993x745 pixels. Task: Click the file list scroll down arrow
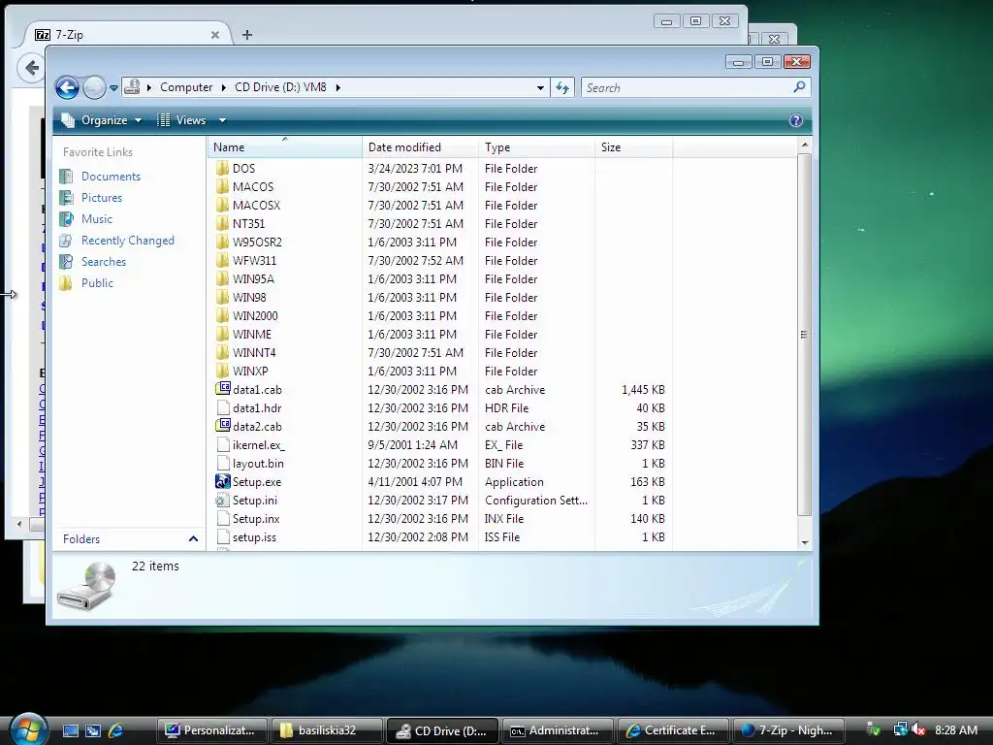click(x=804, y=542)
